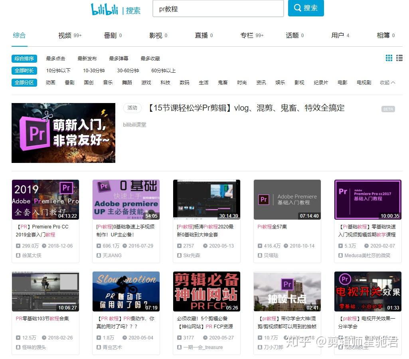The height and width of the screenshot is (359, 409).
Task: Click the magnifier search button
Action: coord(306,8)
